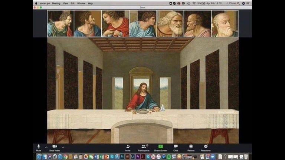Launch Premiere Pro (Pr) from the Dock
285x160 pixels.
(137, 157)
